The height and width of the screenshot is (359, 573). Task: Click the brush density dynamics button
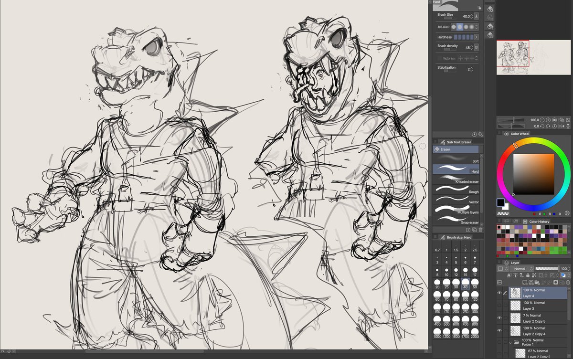coord(477,47)
